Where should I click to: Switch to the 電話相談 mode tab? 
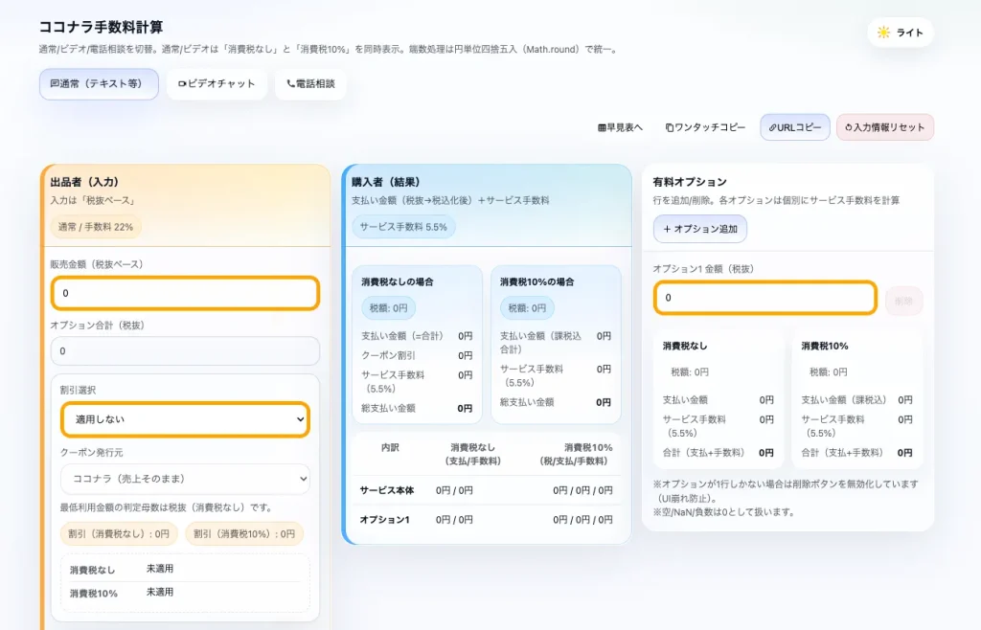point(309,85)
